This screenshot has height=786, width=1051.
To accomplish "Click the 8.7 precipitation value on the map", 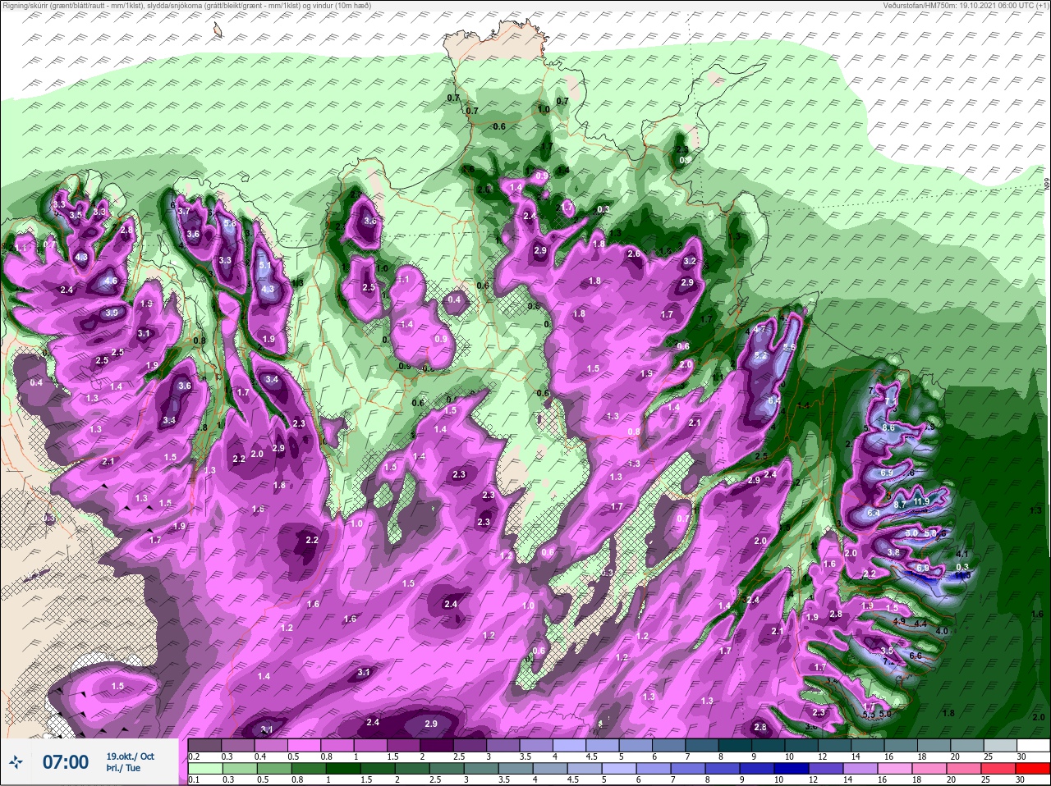I will 899,504.
